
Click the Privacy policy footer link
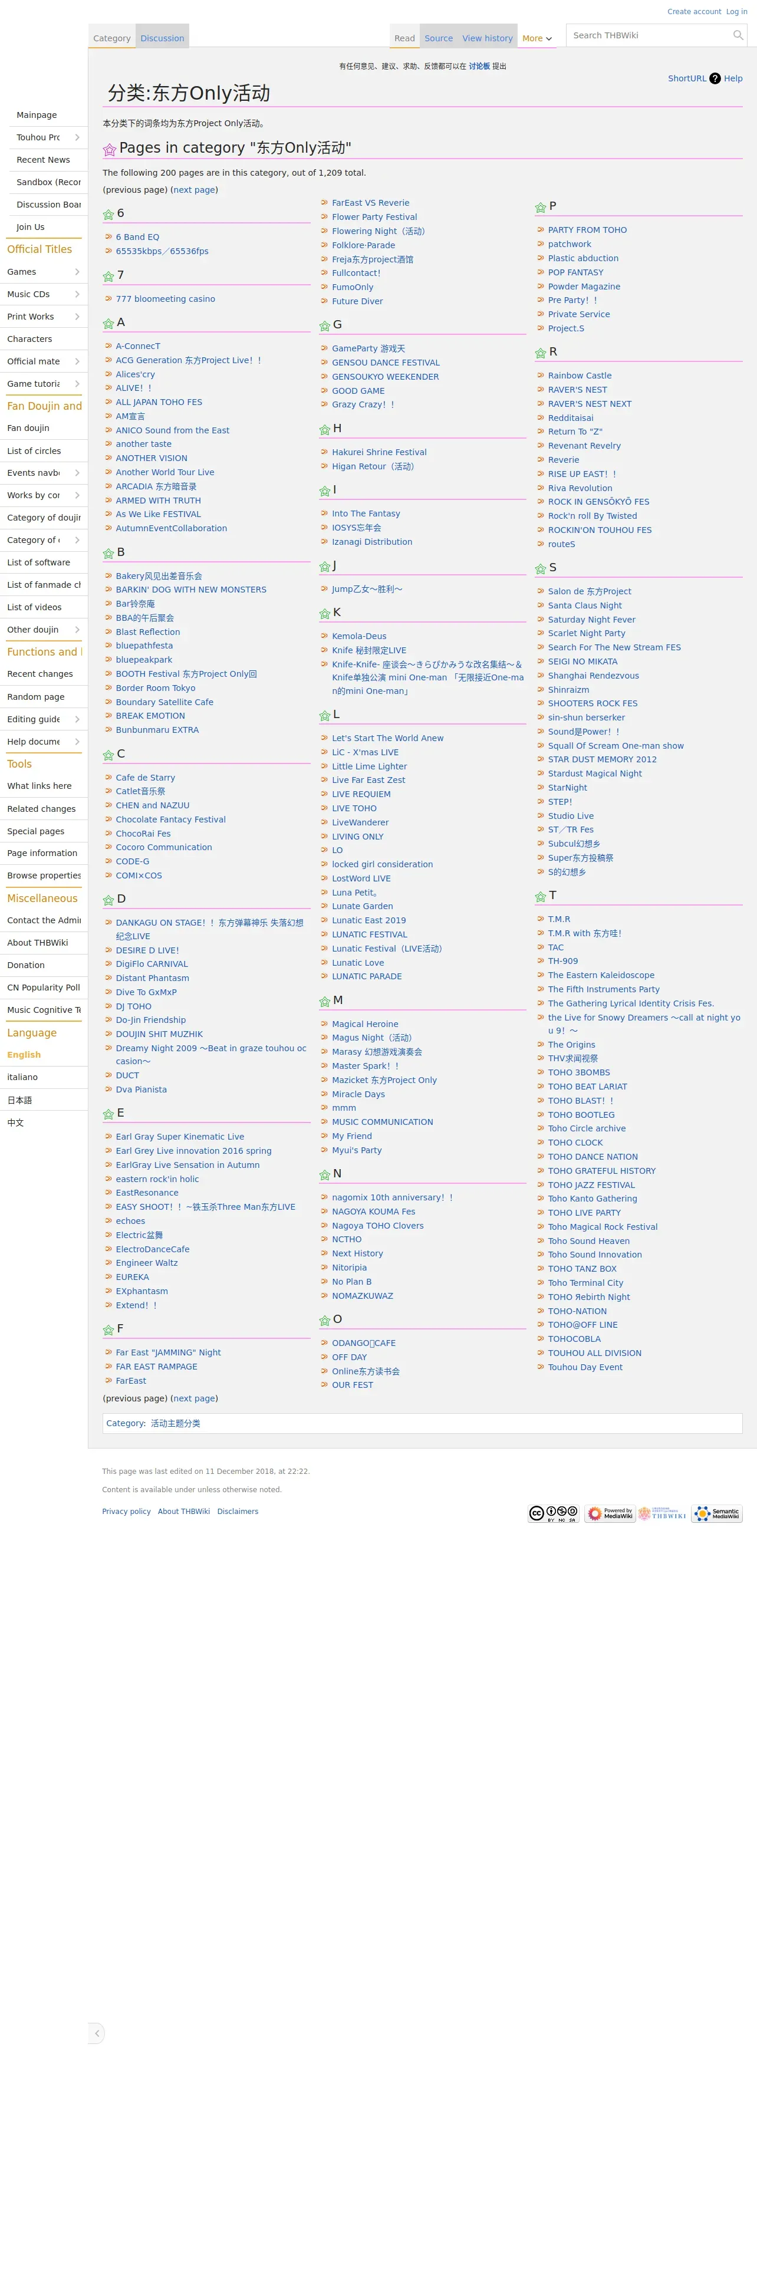(x=126, y=1512)
